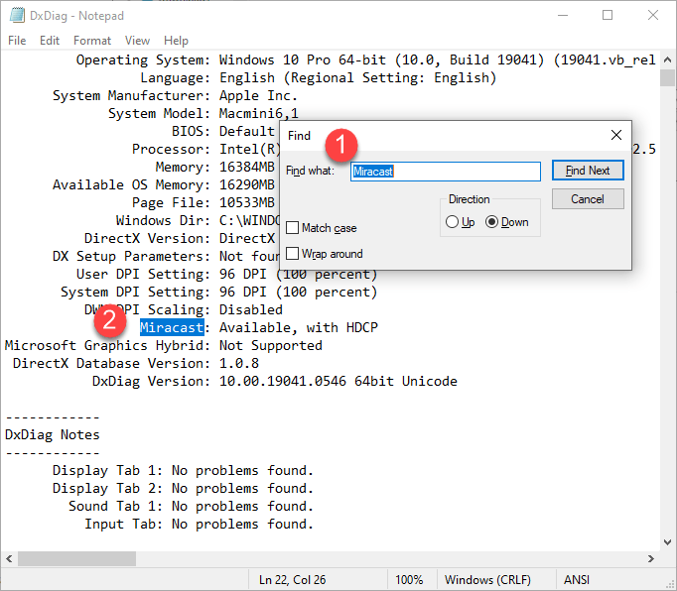
Task: Cancel the Find dialog
Action: click(x=588, y=199)
